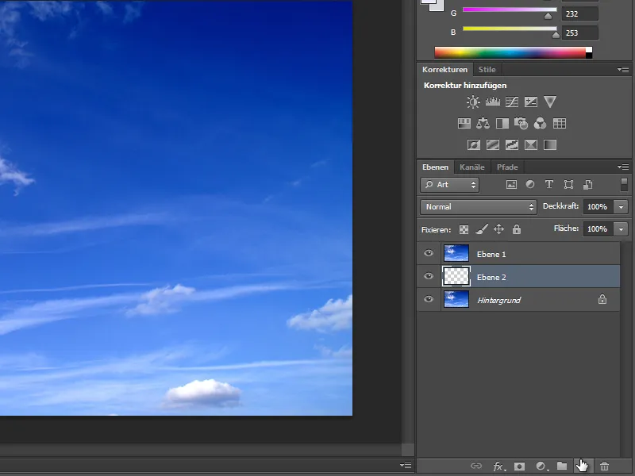Add a Posterize adjustment
This screenshot has height=476, width=635.
click(493, 145)
